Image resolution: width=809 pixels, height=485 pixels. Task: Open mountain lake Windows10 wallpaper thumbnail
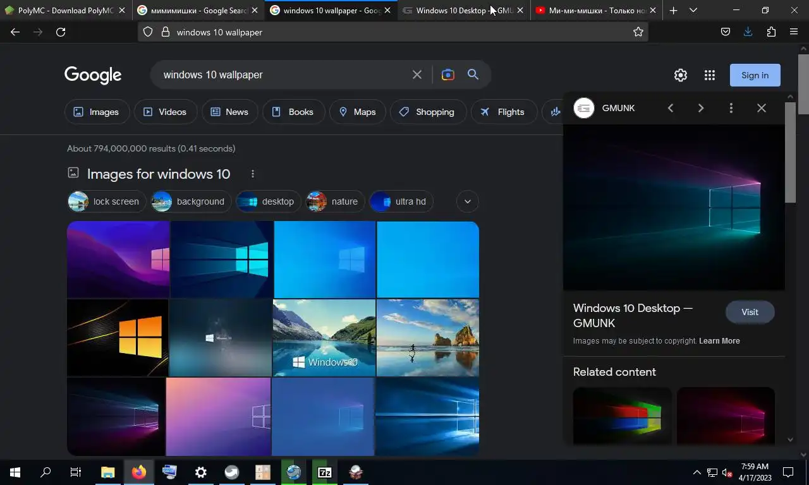[x=324, y=337]
